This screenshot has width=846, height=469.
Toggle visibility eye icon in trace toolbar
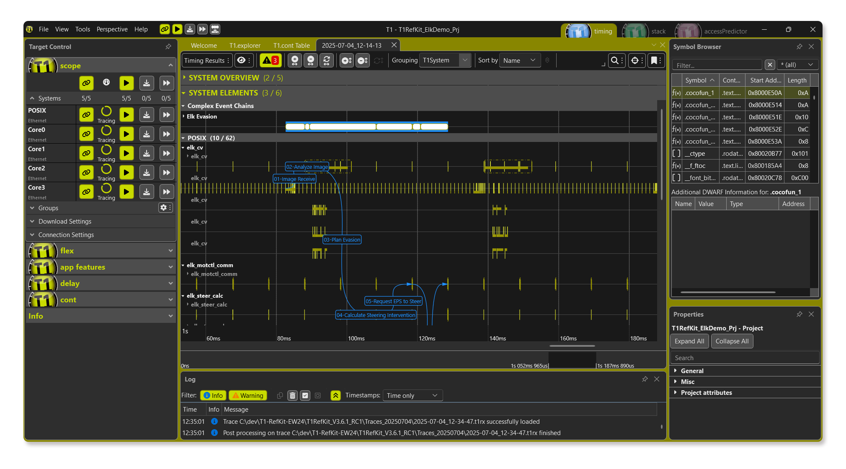(x=241, y=60)
